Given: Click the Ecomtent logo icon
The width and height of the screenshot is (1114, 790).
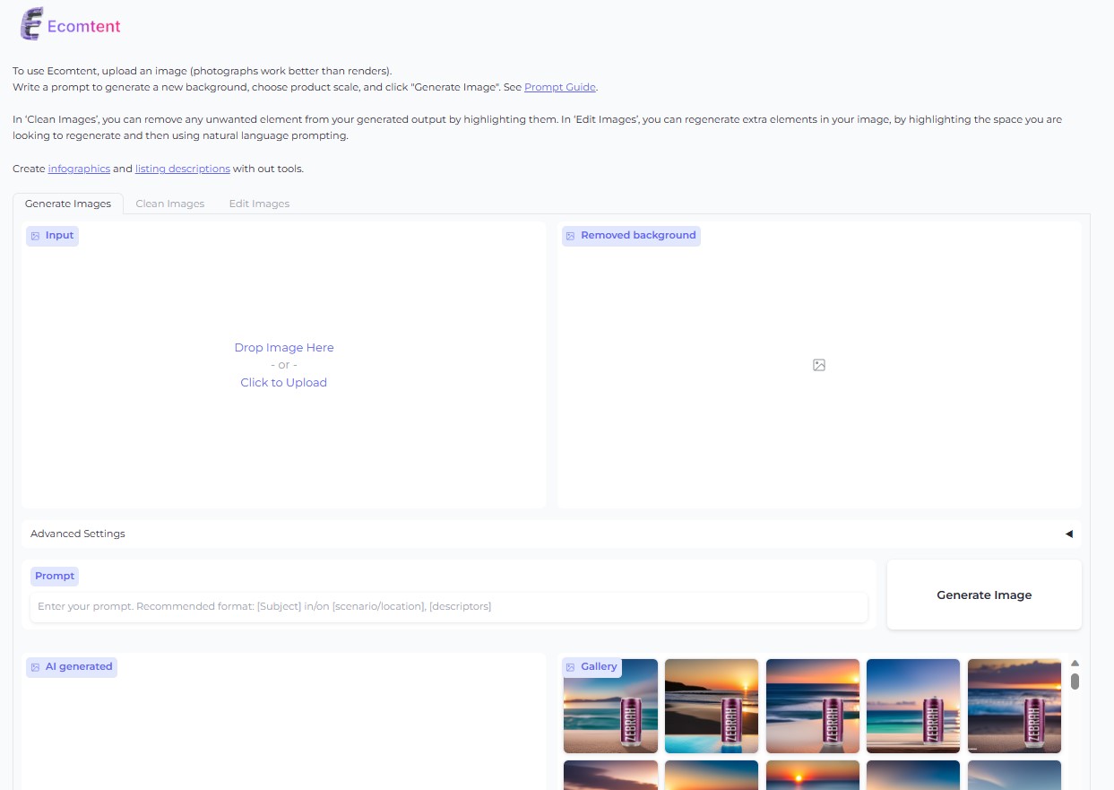Looking at the screenshot, I should [x=30, y=23].
